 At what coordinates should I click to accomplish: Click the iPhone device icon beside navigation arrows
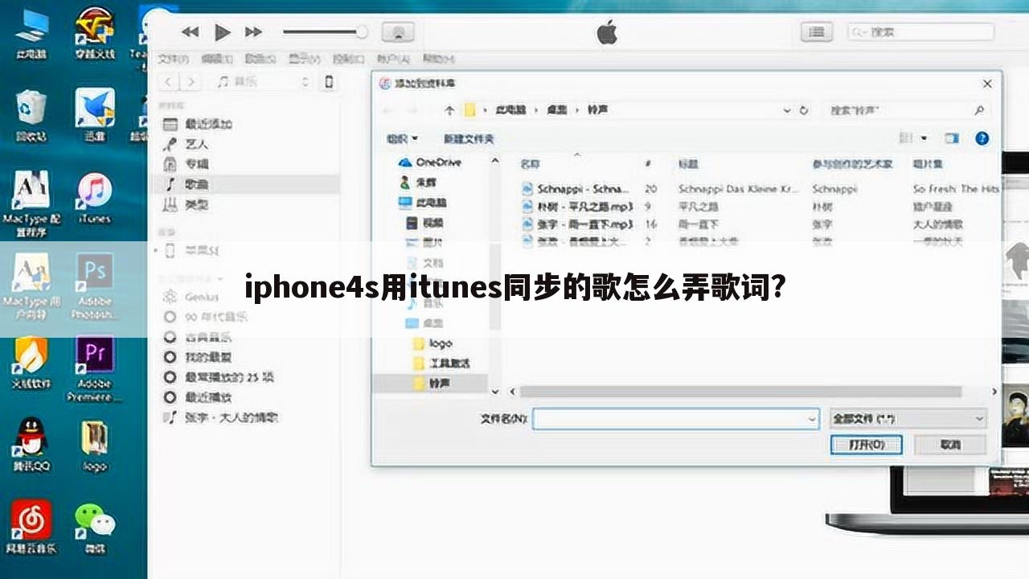coord(330,81)
